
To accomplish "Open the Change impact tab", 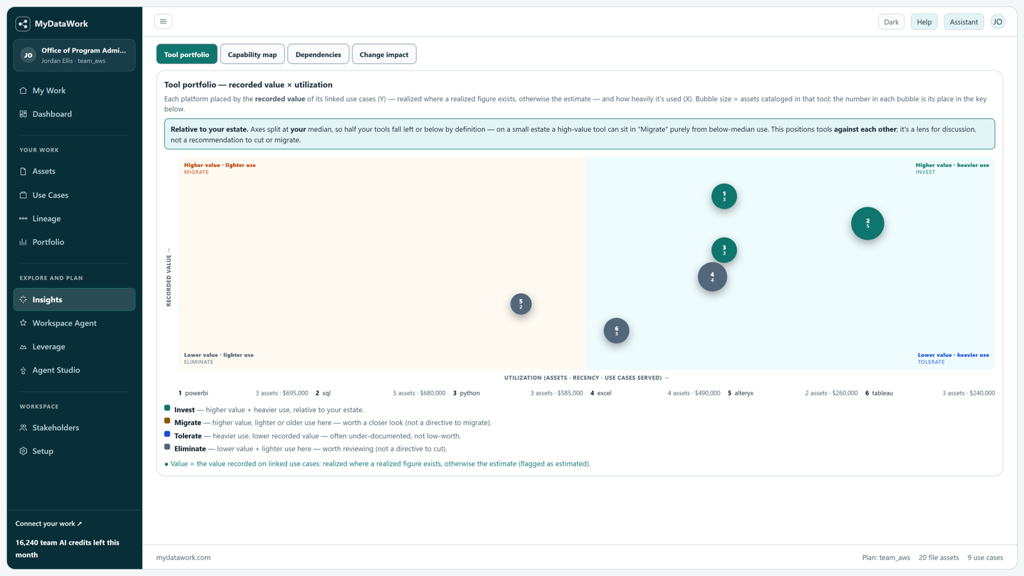I will tap(384, 54).
